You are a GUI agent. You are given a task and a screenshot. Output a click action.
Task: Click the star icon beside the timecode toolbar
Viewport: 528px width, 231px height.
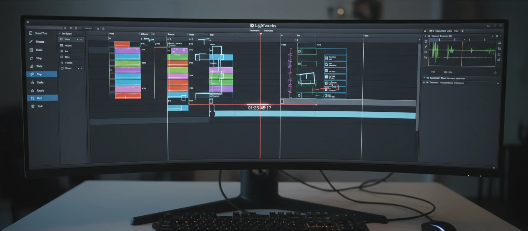point(463,31)
